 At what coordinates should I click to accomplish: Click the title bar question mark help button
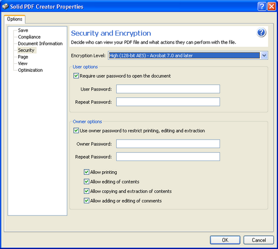262,7
